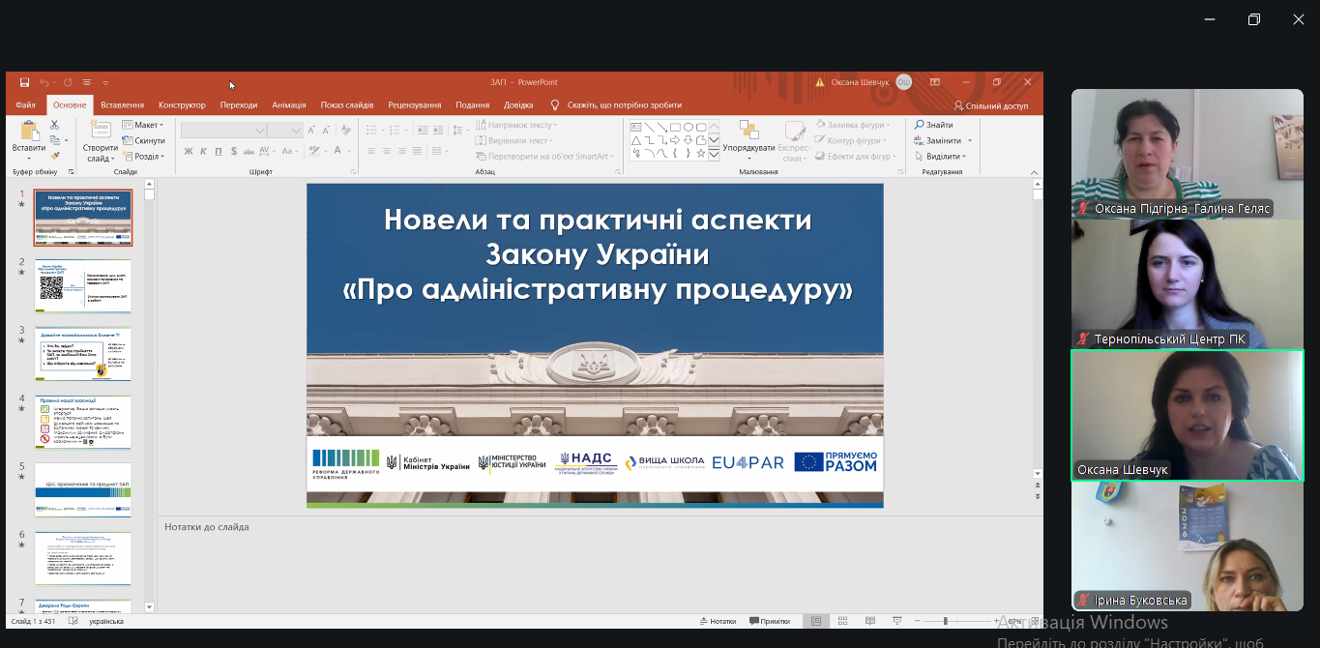Open the Вставлення ribbon tab
This screenshot has height=648, width=1320.
[122, 104]
